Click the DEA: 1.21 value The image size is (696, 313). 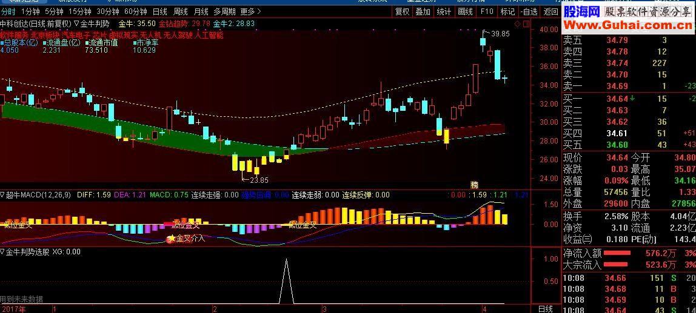(x=130, y=194)
